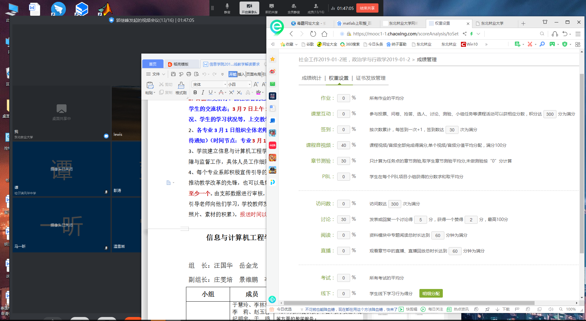This screenshot has height=321, width=586.
Task: Click the save icon in WPS
Action: click(173, 74)
